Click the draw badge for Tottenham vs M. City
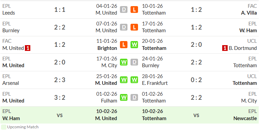 [134, 97]
